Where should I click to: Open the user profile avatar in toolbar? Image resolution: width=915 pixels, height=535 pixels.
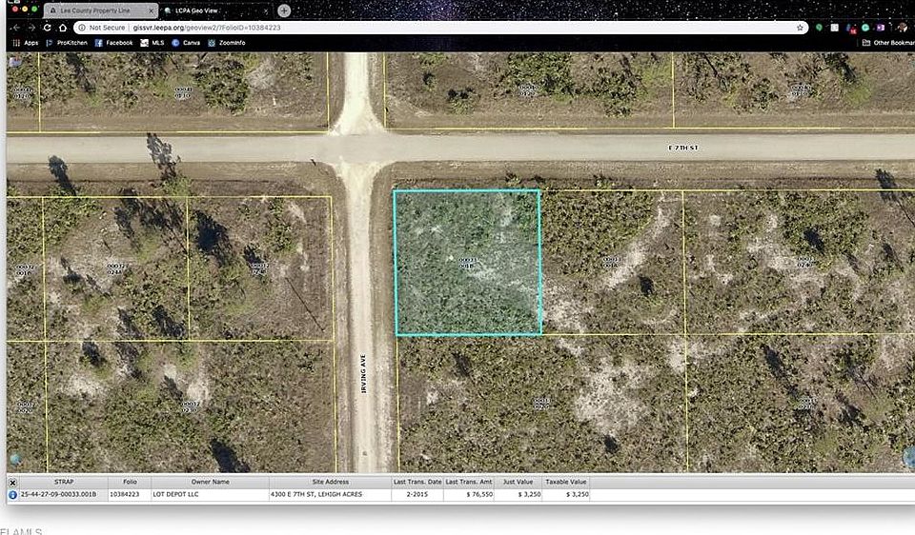point(903,28)
